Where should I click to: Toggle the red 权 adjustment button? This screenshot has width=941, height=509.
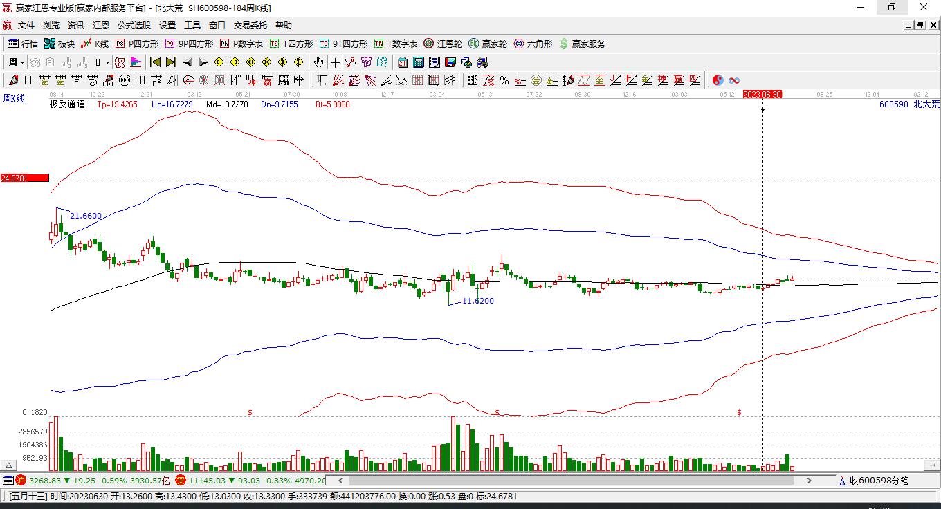[120, 62]
